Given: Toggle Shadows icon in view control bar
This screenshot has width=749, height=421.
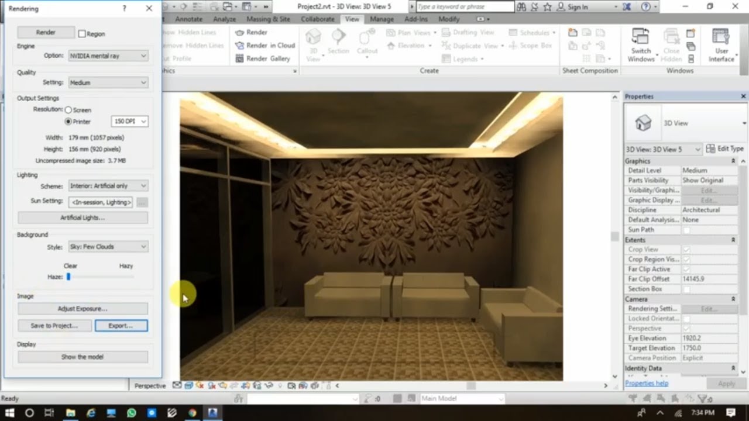Looking at the screenshot, I should click(x=212, y=385).
